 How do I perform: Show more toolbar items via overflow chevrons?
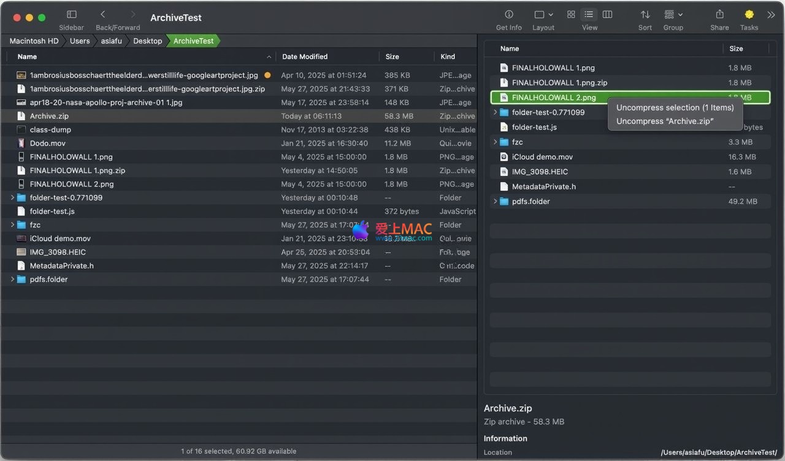pos(772,15)
